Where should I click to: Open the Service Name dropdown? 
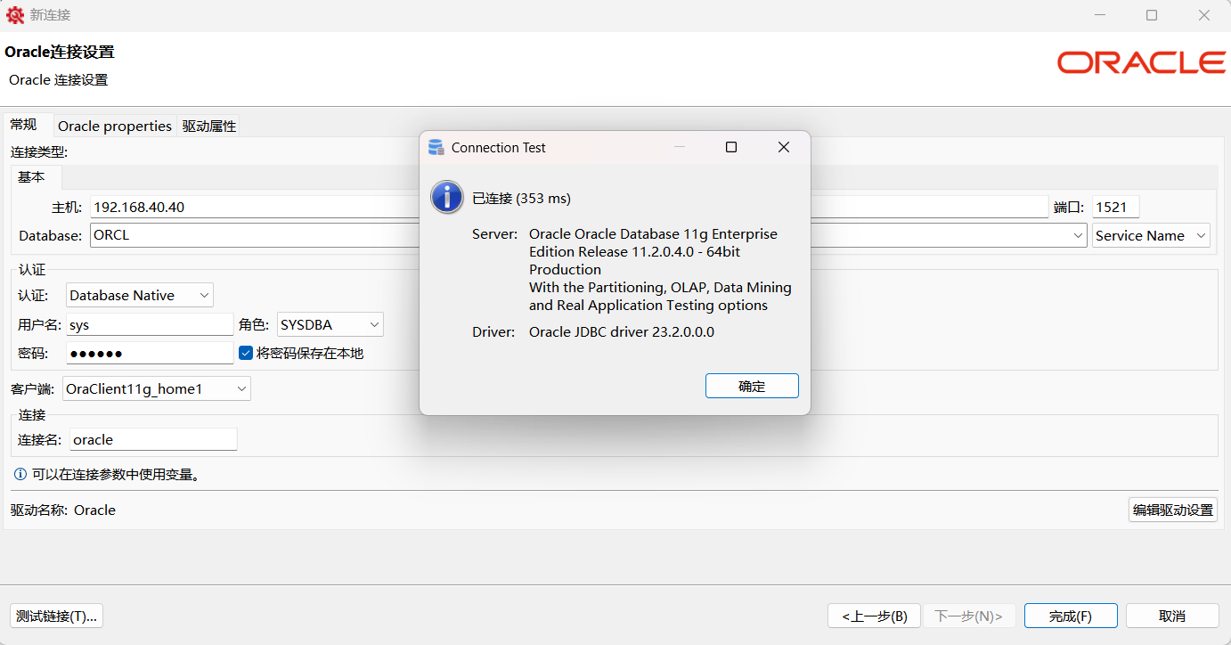click(1151, 236)
